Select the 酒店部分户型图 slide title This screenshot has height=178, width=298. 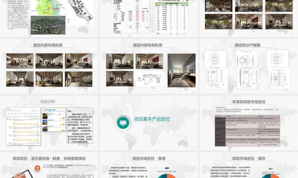(x=247, y=45)
